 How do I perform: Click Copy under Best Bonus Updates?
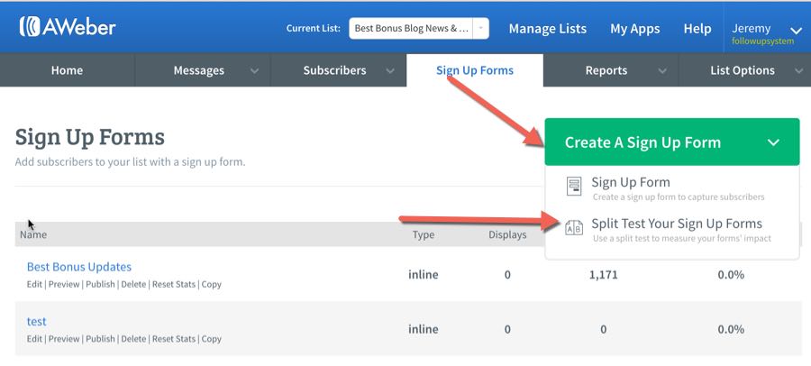212,284
